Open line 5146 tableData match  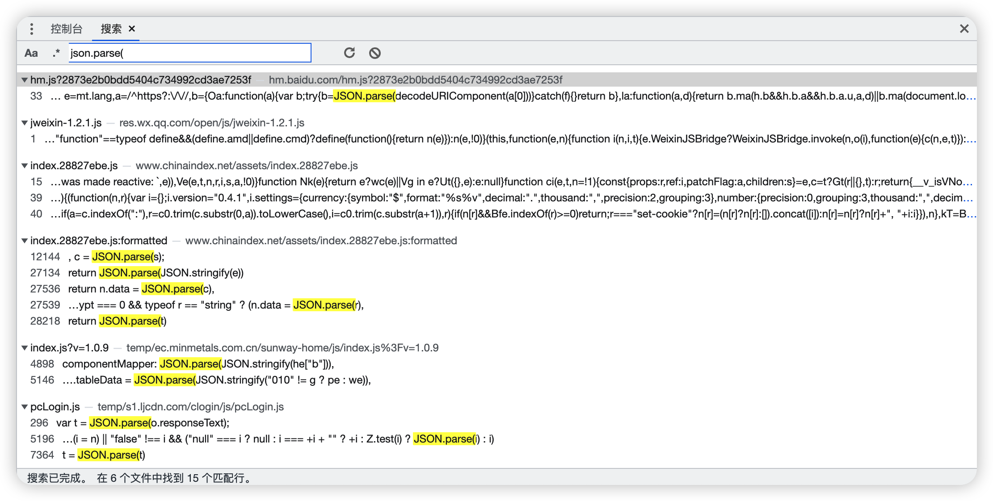coord(497,380)
